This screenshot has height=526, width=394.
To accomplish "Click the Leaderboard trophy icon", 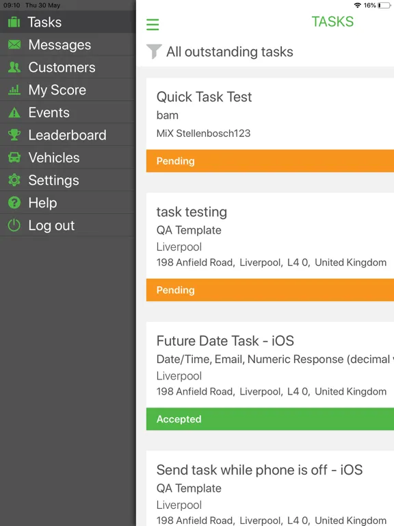I will (14, 135).
